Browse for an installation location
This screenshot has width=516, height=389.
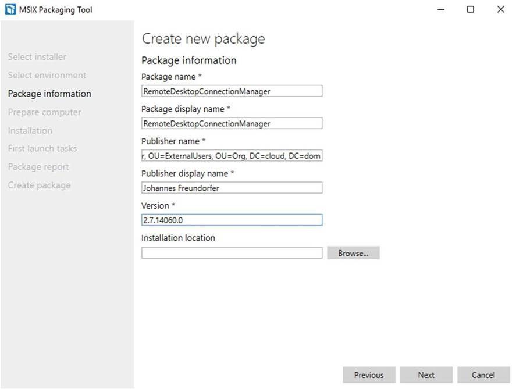pyautogui.click(x=353, y=253)
